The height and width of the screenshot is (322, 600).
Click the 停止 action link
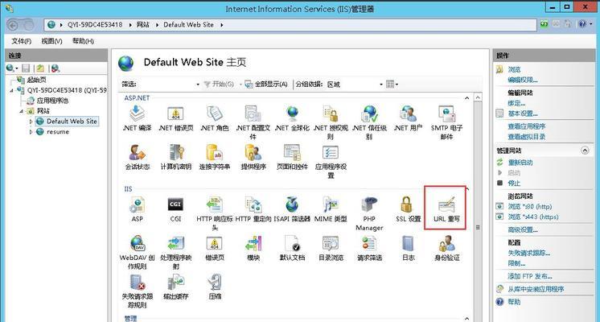(x=514, y=183)
